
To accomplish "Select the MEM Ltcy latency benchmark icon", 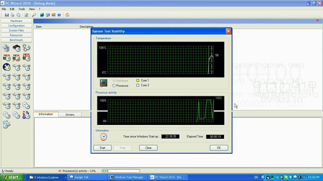I will (26, 57).
